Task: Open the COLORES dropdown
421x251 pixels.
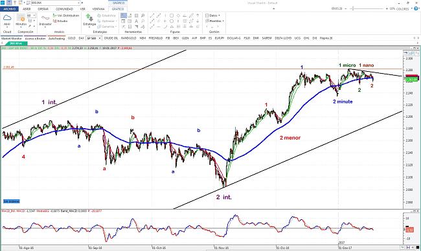Action: coord(402,9)
